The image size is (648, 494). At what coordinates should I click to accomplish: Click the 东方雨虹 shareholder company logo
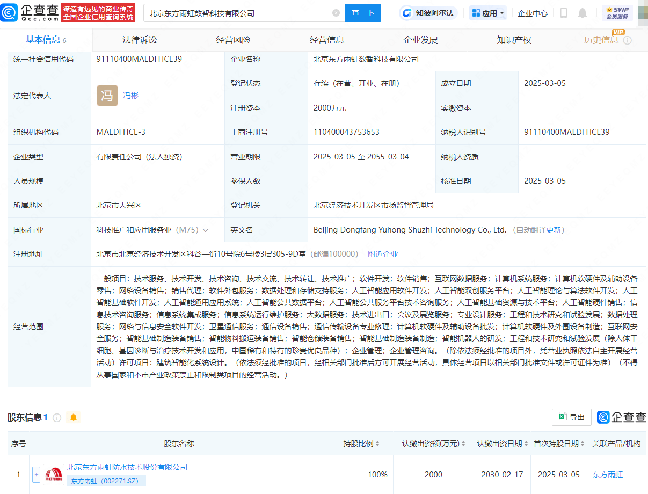click(54, 475)
